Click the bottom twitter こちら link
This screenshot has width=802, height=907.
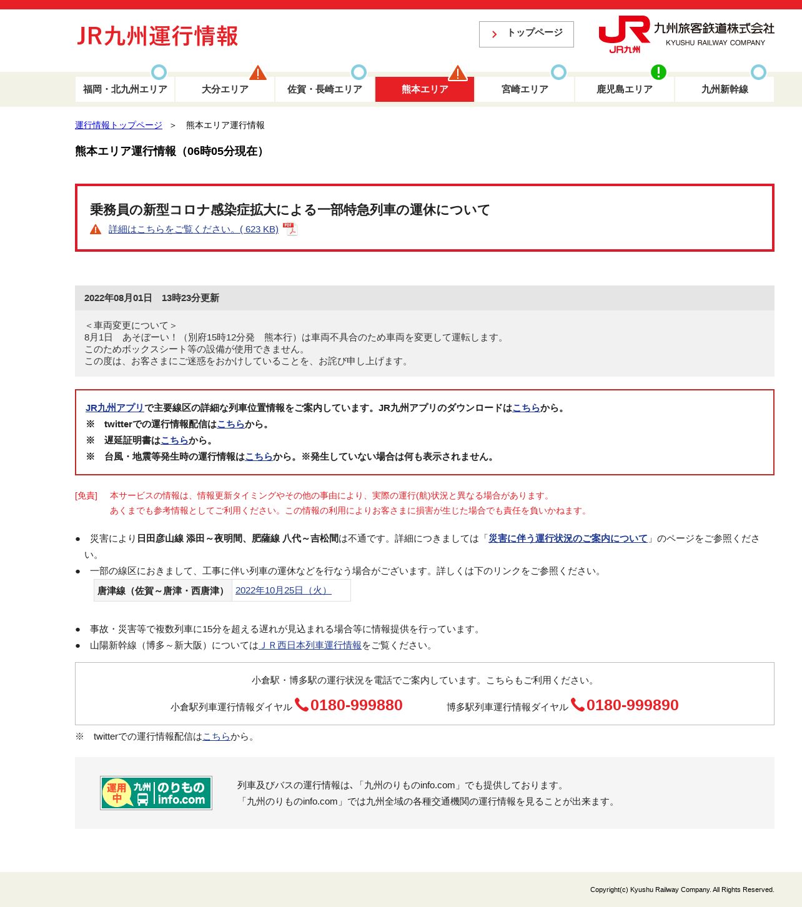216,736
